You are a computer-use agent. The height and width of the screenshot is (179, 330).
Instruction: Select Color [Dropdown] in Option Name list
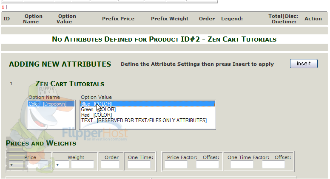point(51,104)
